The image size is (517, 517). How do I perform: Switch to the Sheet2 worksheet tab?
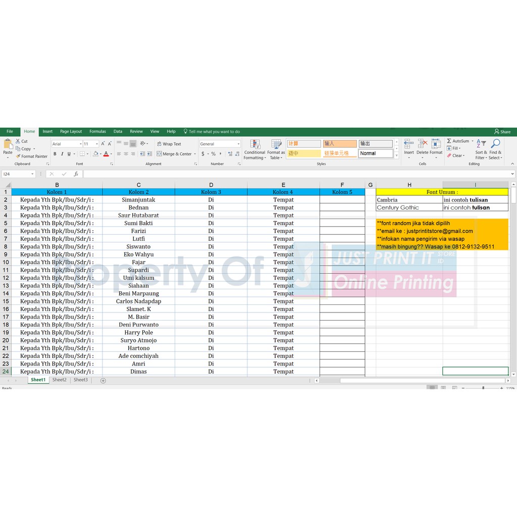click(x=60, y=380)
